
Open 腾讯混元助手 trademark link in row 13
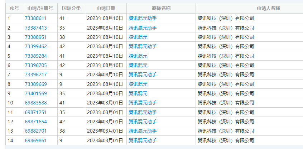(143, 131)
